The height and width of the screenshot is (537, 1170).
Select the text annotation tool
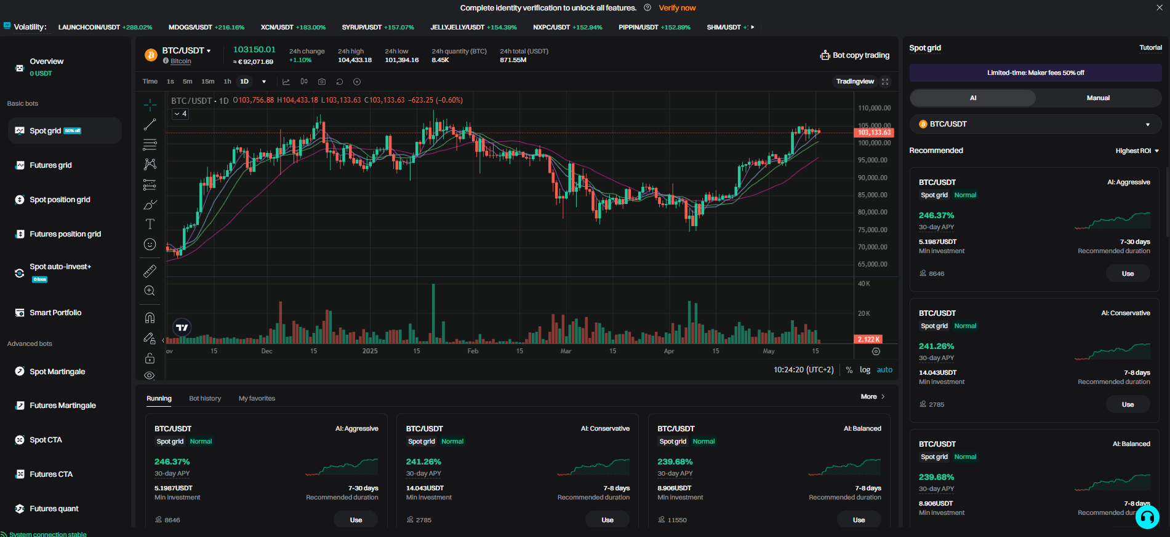tap(150, 224)
